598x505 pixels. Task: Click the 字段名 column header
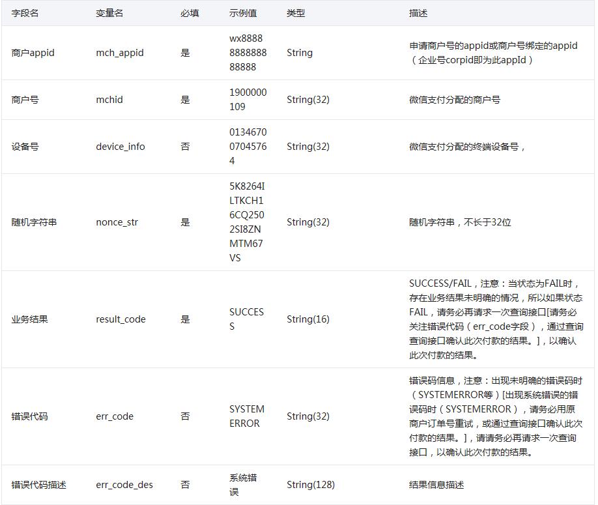(25, 13)
